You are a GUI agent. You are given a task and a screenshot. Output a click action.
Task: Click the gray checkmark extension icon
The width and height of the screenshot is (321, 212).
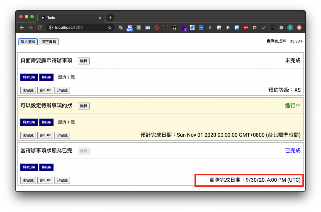[x=263, y=28]
